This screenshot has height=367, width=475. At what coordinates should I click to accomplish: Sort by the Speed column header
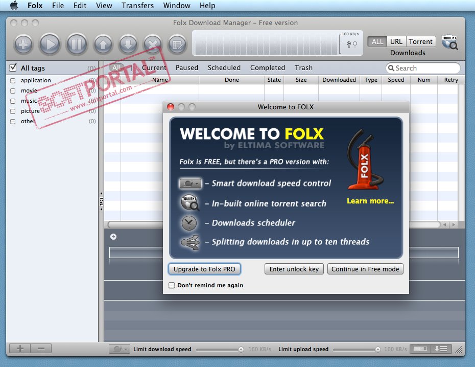(x=396, y=80)
